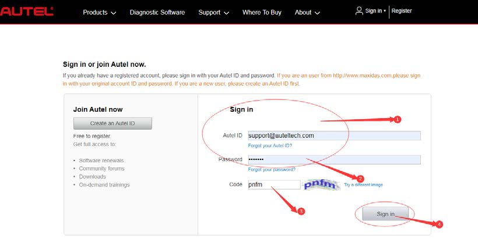This screenshot has width=478, height=239.
Task: Click the Community forums text
Action: pos(101,169)
